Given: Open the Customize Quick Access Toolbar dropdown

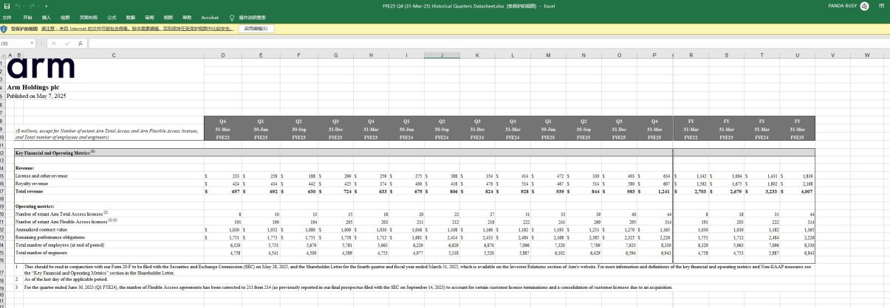Looking at the screenshot, I should [x=47, y=5].
